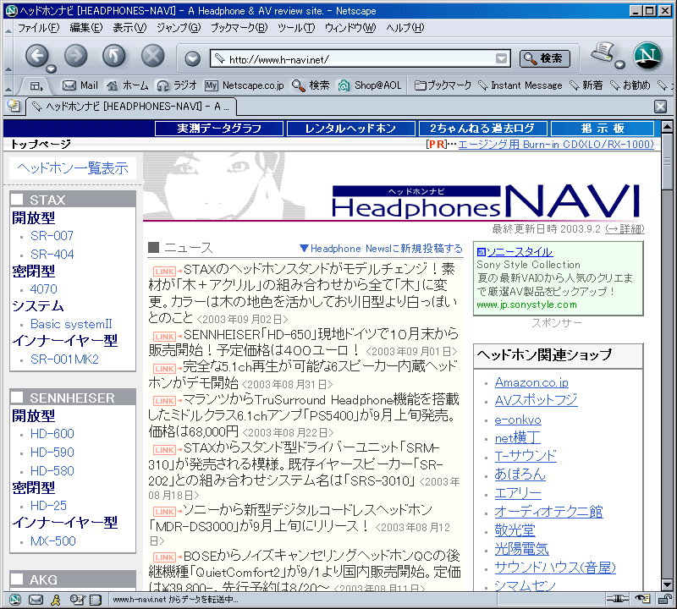Open ラジオ from the personal toolbar
The image size is (677, 609).
pos(177,85)
